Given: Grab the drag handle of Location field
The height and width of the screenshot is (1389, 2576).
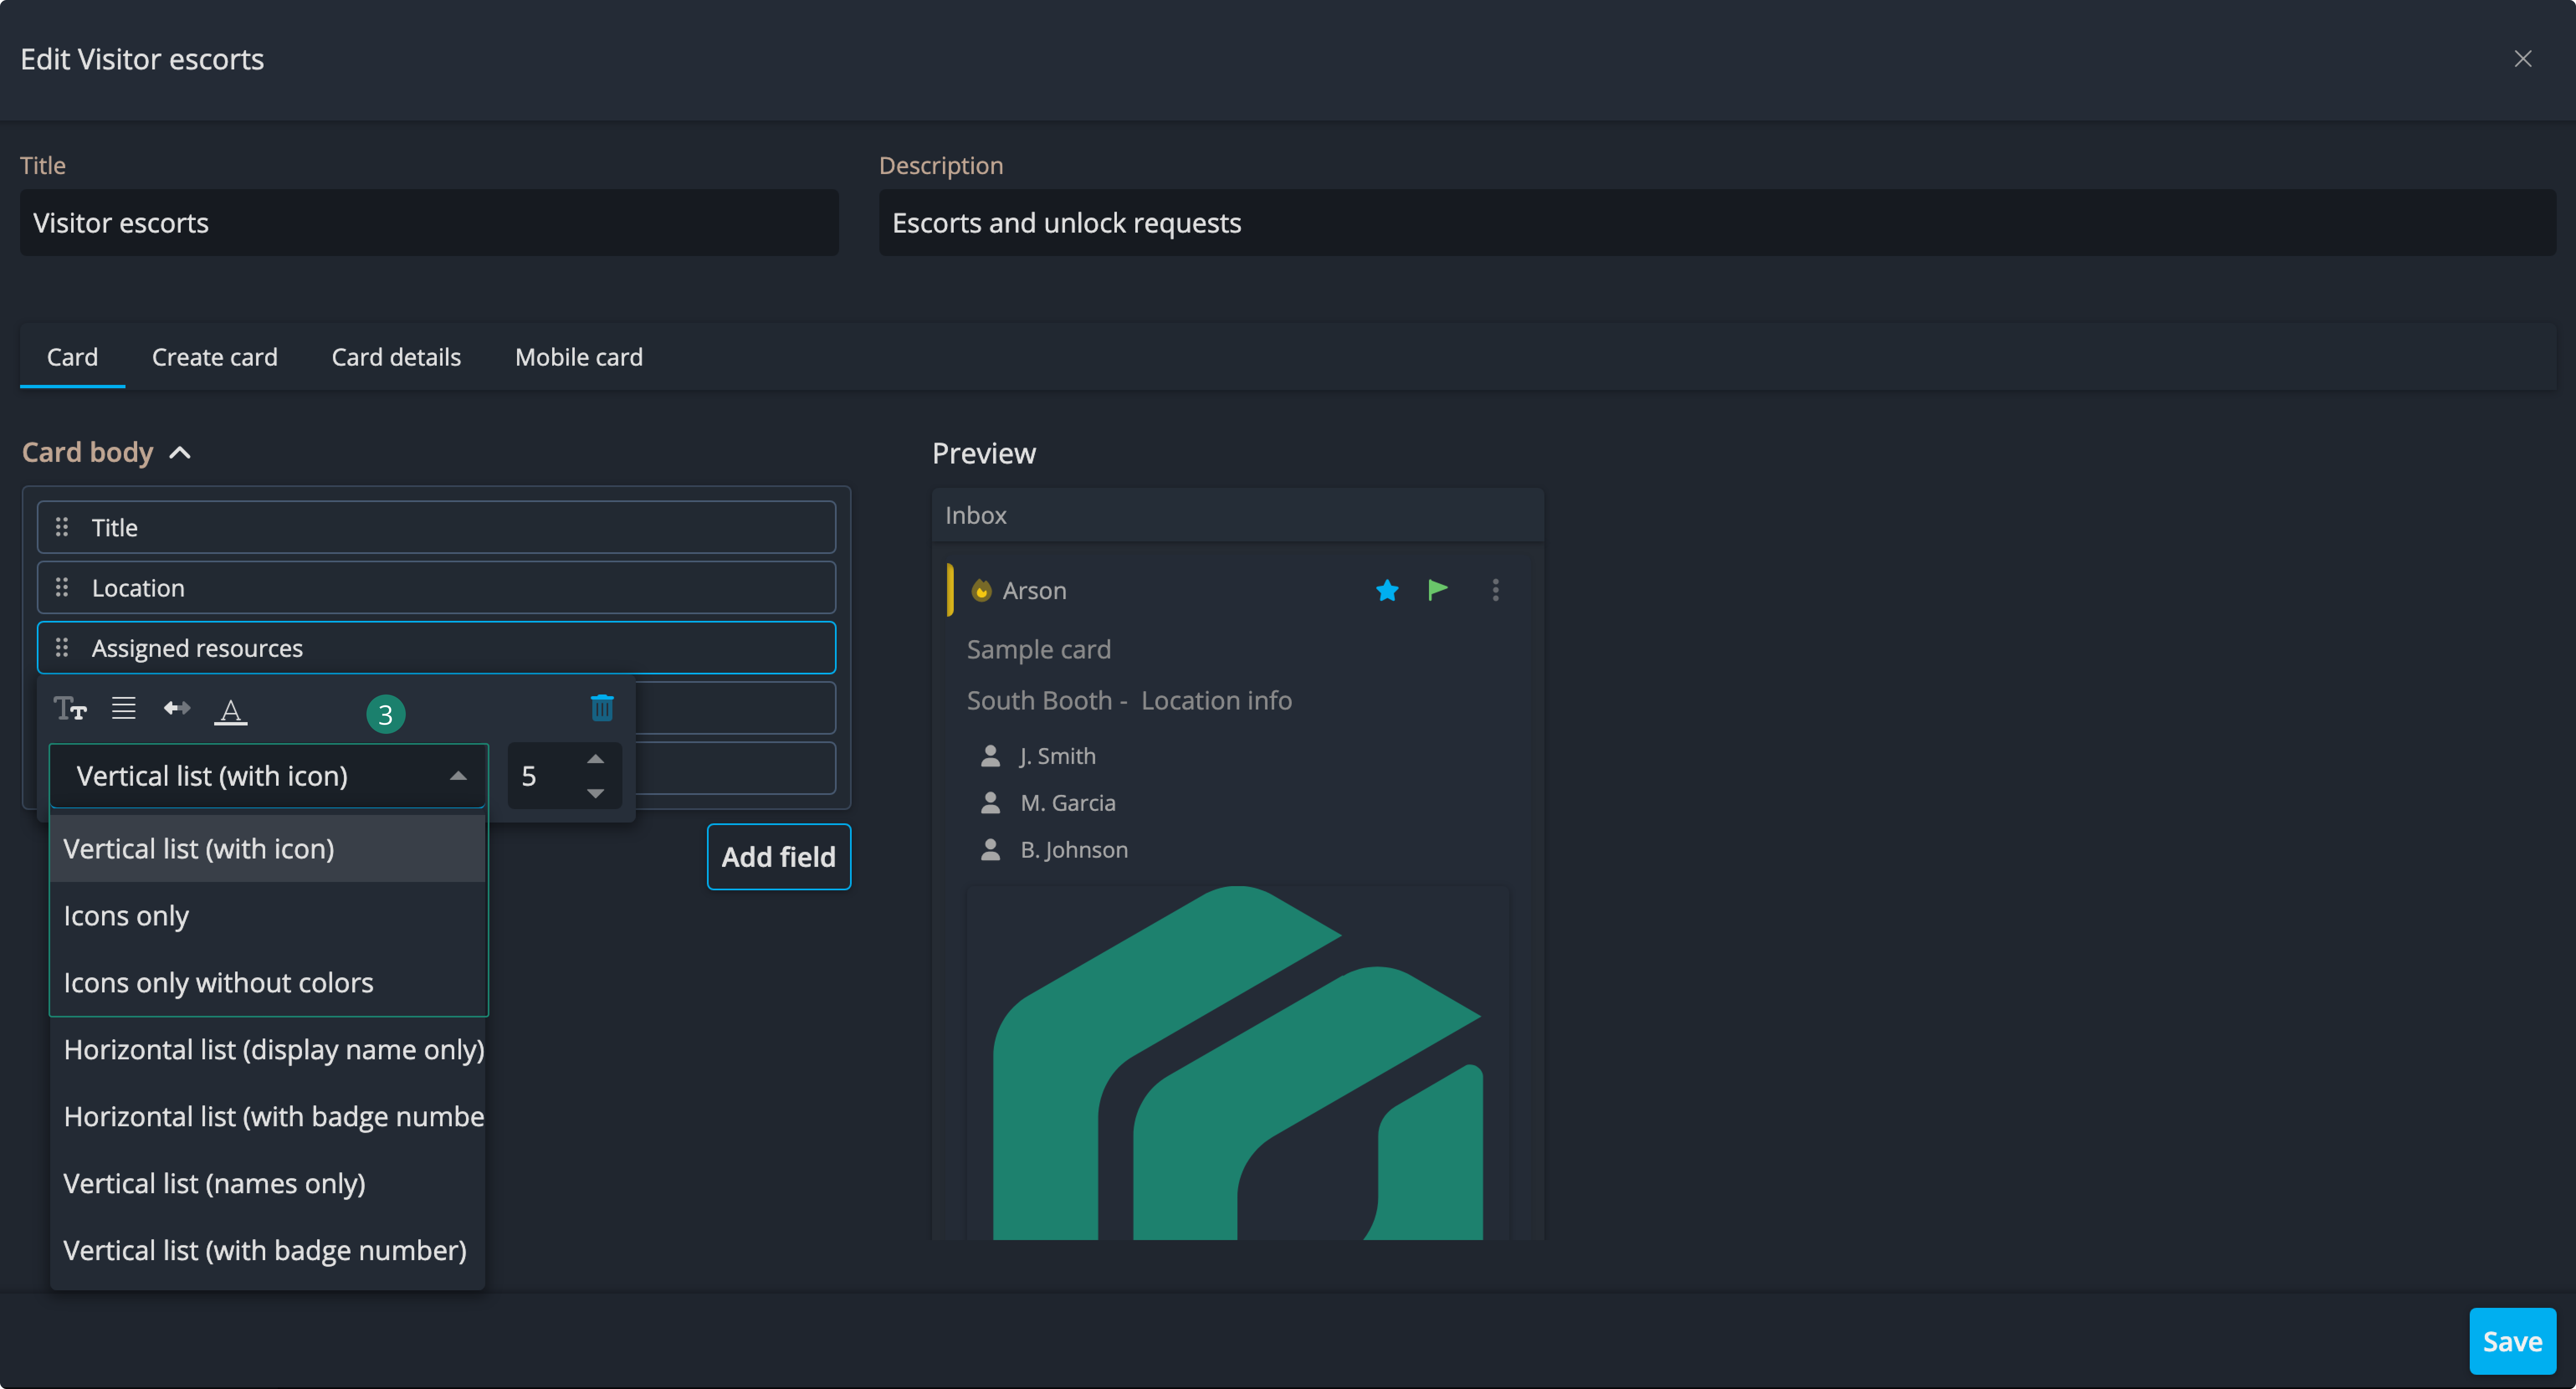Looking at the screenshot, I should [62, 588].
